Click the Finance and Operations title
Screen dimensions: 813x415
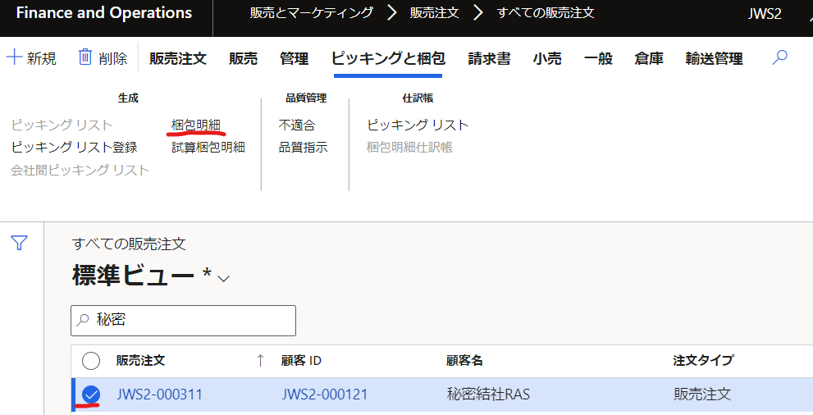(x=103, y=13)
